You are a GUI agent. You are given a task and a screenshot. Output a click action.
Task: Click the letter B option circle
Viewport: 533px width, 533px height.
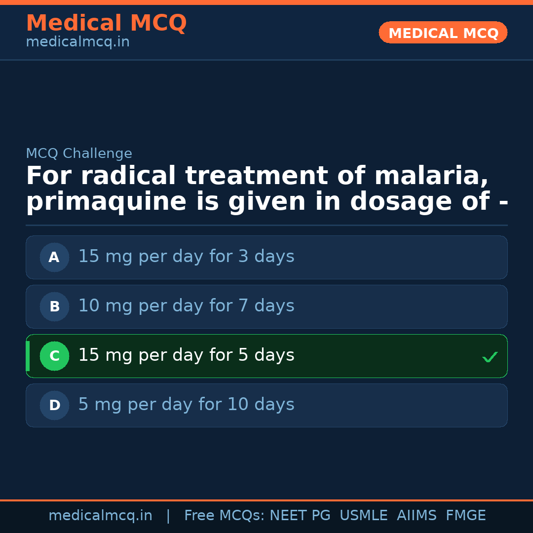click(x=54, y=306)
